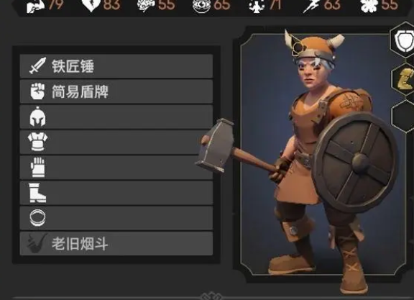The height and width of the screenshot is (300, 414).
Task: Click the brain intelligence stat showing 55
Action: point(147,6)
